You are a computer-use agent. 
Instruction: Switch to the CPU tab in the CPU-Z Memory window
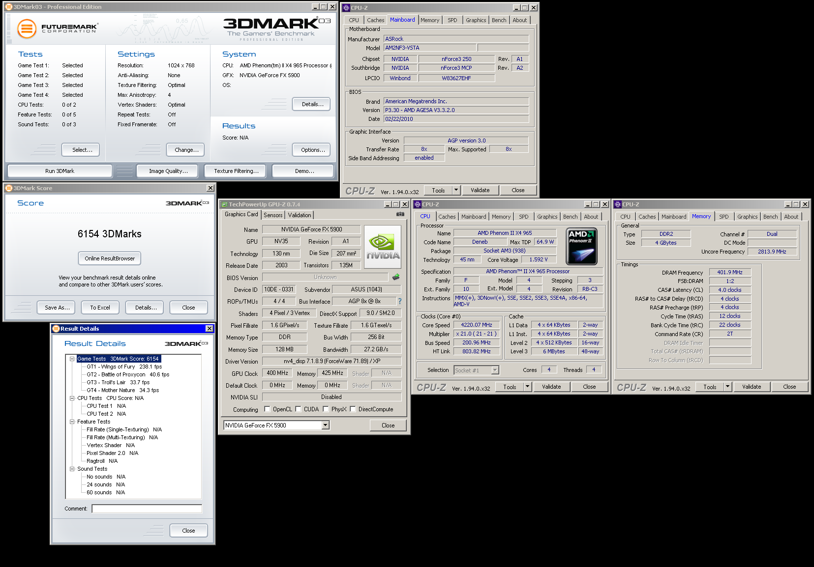[626, 217]
